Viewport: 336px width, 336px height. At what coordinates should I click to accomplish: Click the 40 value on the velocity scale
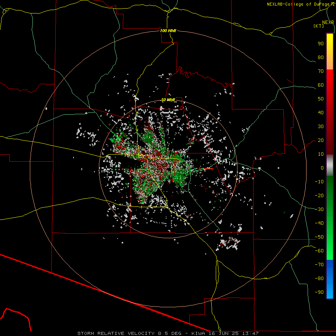point(321,112)
